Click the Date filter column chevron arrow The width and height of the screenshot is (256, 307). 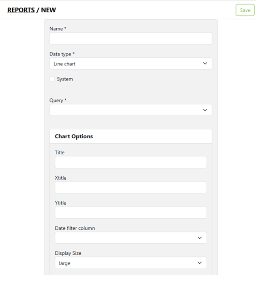pyautogui.click(x=200, y=238)
